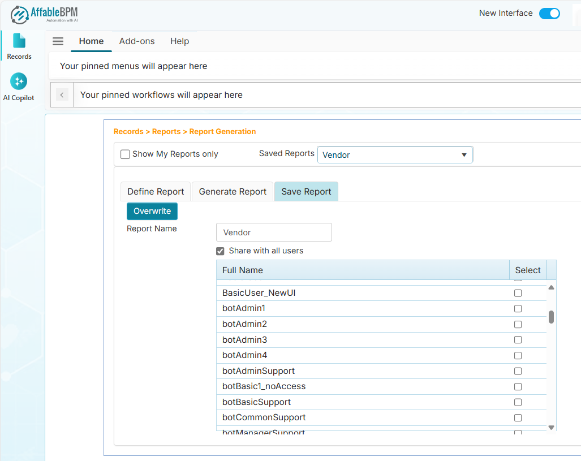581x461 pixels.
Task: Click the list scrollbar down arrow
Action: [551, 428]
